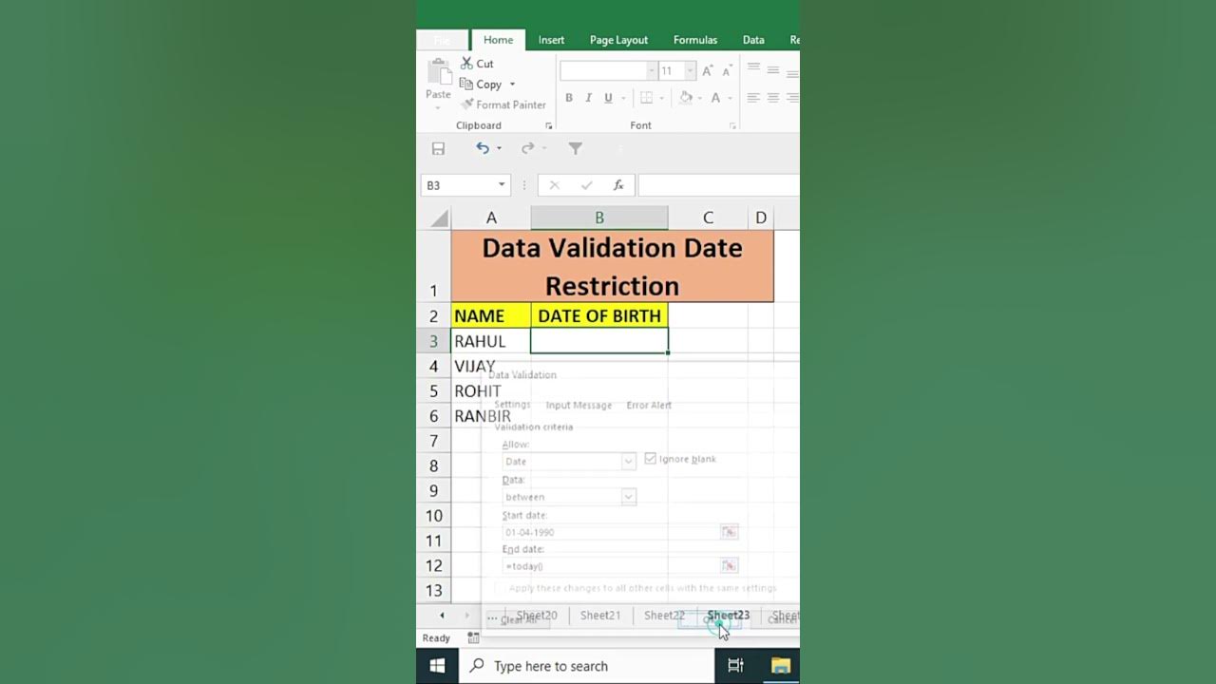The height and width of the screenshot is (684, 1216).
Task: Switch to Sheet22 worksheet tab
Action: coord(664,616)
